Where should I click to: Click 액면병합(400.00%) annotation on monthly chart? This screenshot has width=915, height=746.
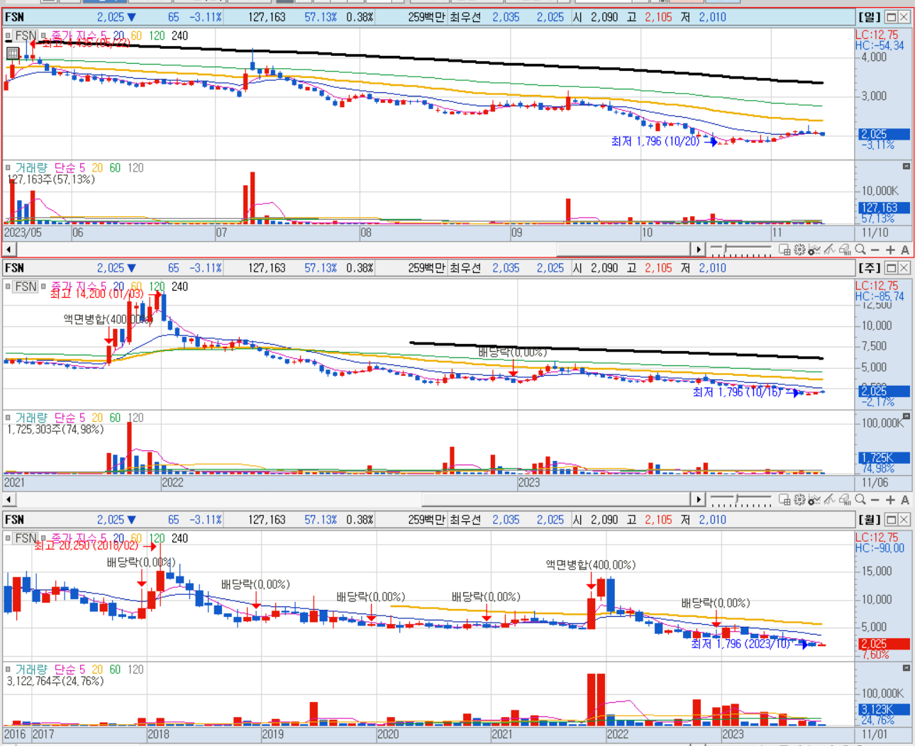pyautogui.click(x=590, y=565)
